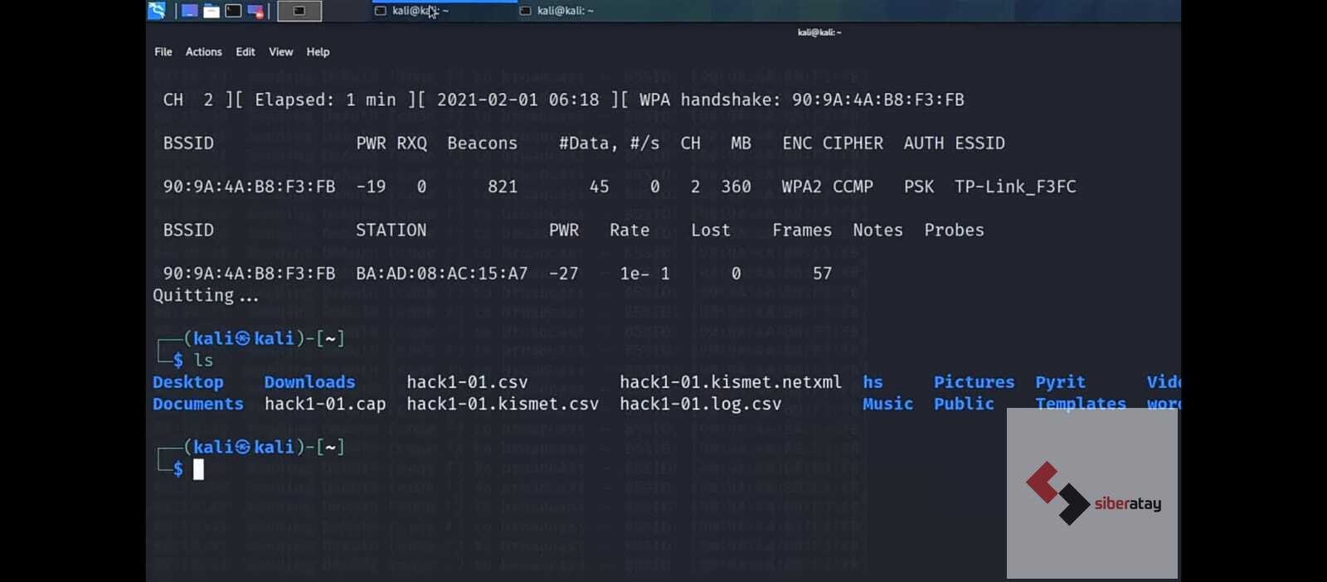Open the View menu

pos(280,51)
